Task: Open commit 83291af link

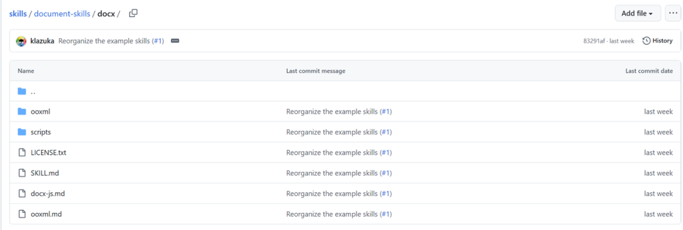Action: (x=594, y=41)
